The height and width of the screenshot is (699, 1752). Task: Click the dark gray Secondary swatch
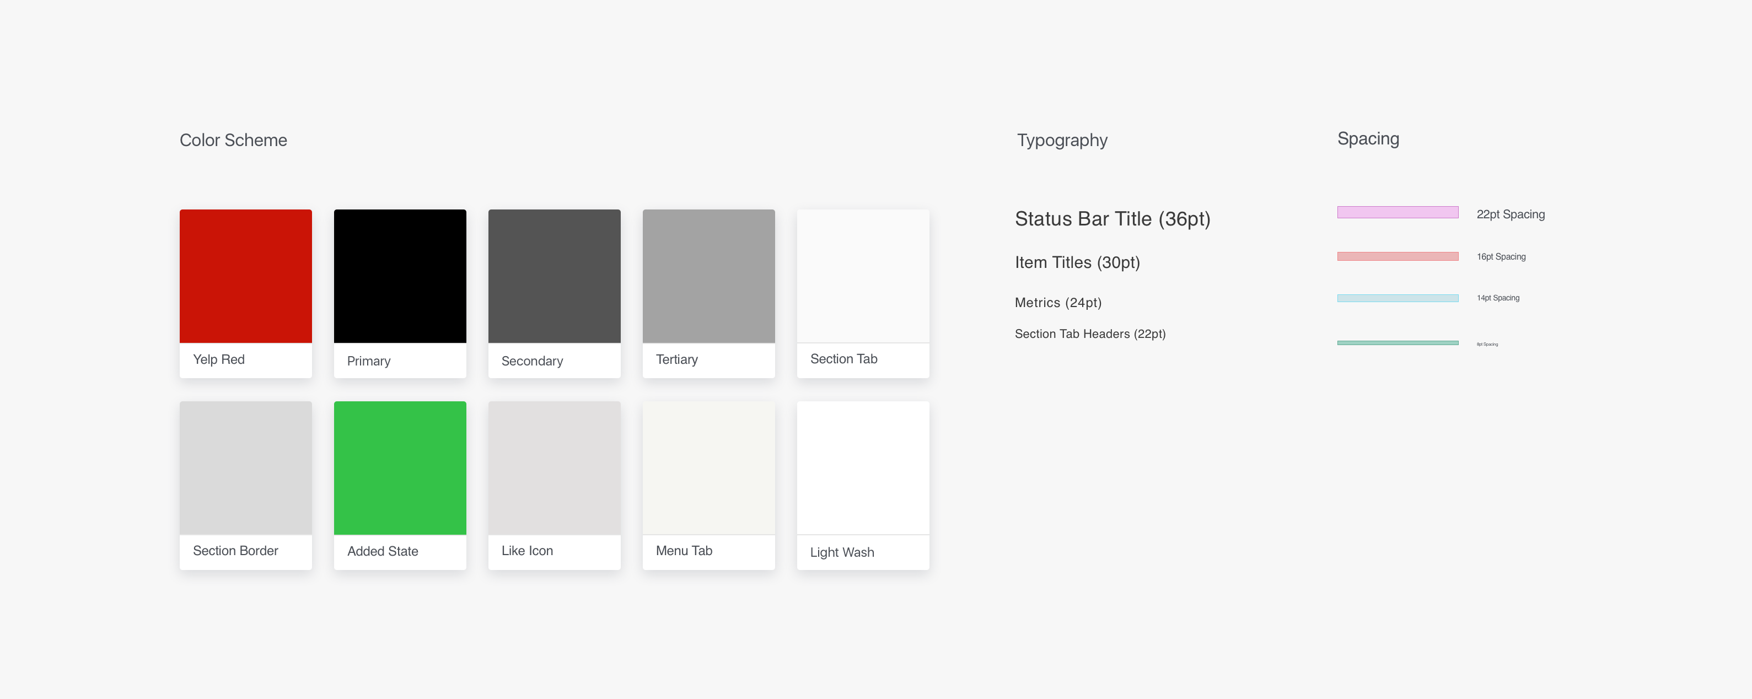(x=554, y=276)
